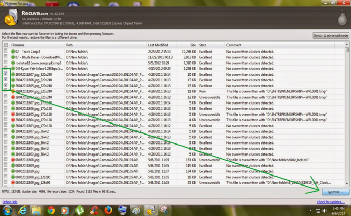Click the 12,256 KB size cell
The image size is (351, 216).
point(189,52)
